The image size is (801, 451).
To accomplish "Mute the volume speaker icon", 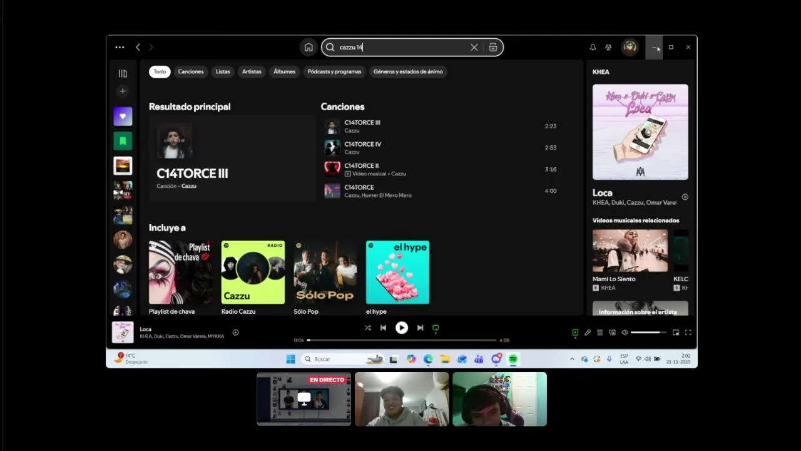I will point(625,333).
